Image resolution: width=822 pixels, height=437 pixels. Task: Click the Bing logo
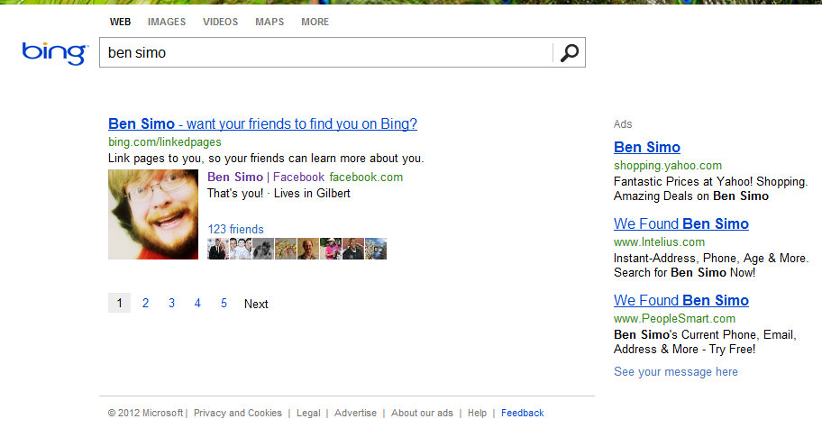tap(54, 53)
